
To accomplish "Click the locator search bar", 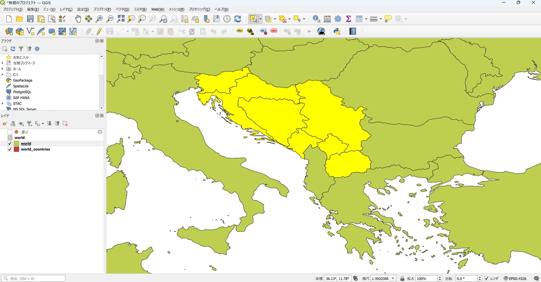I will click(33, 279).
